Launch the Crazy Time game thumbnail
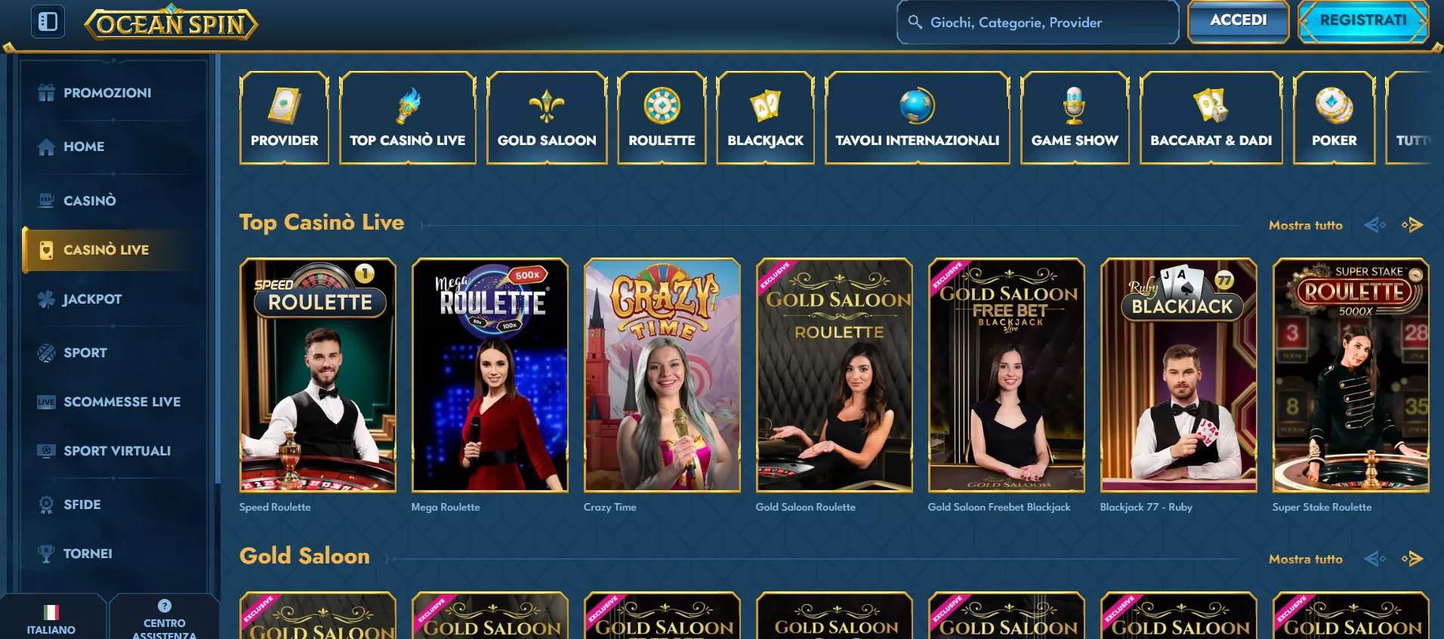 (x=662, y=375)
